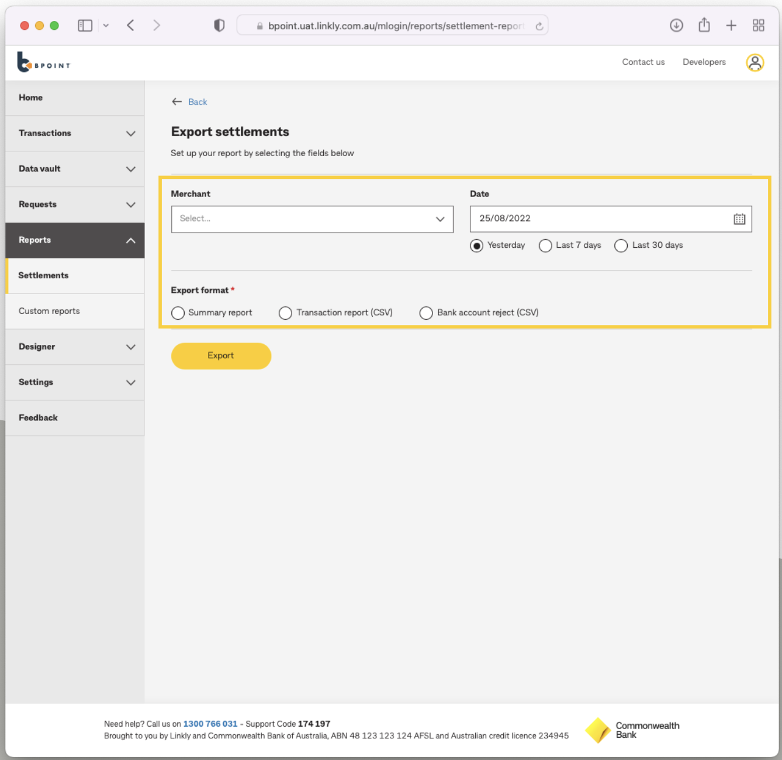Image resolution: width=782 pixels, height=760 pixels.
Task: Click the back arrow next to Back link
Action: (177, 102)
